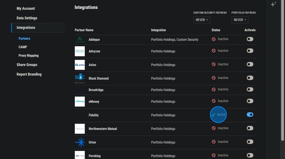Image resolution: width=285 pixels, height=159 pixels.
Task: Click the eMoney partner logo
Action: [x=80, y=102]
